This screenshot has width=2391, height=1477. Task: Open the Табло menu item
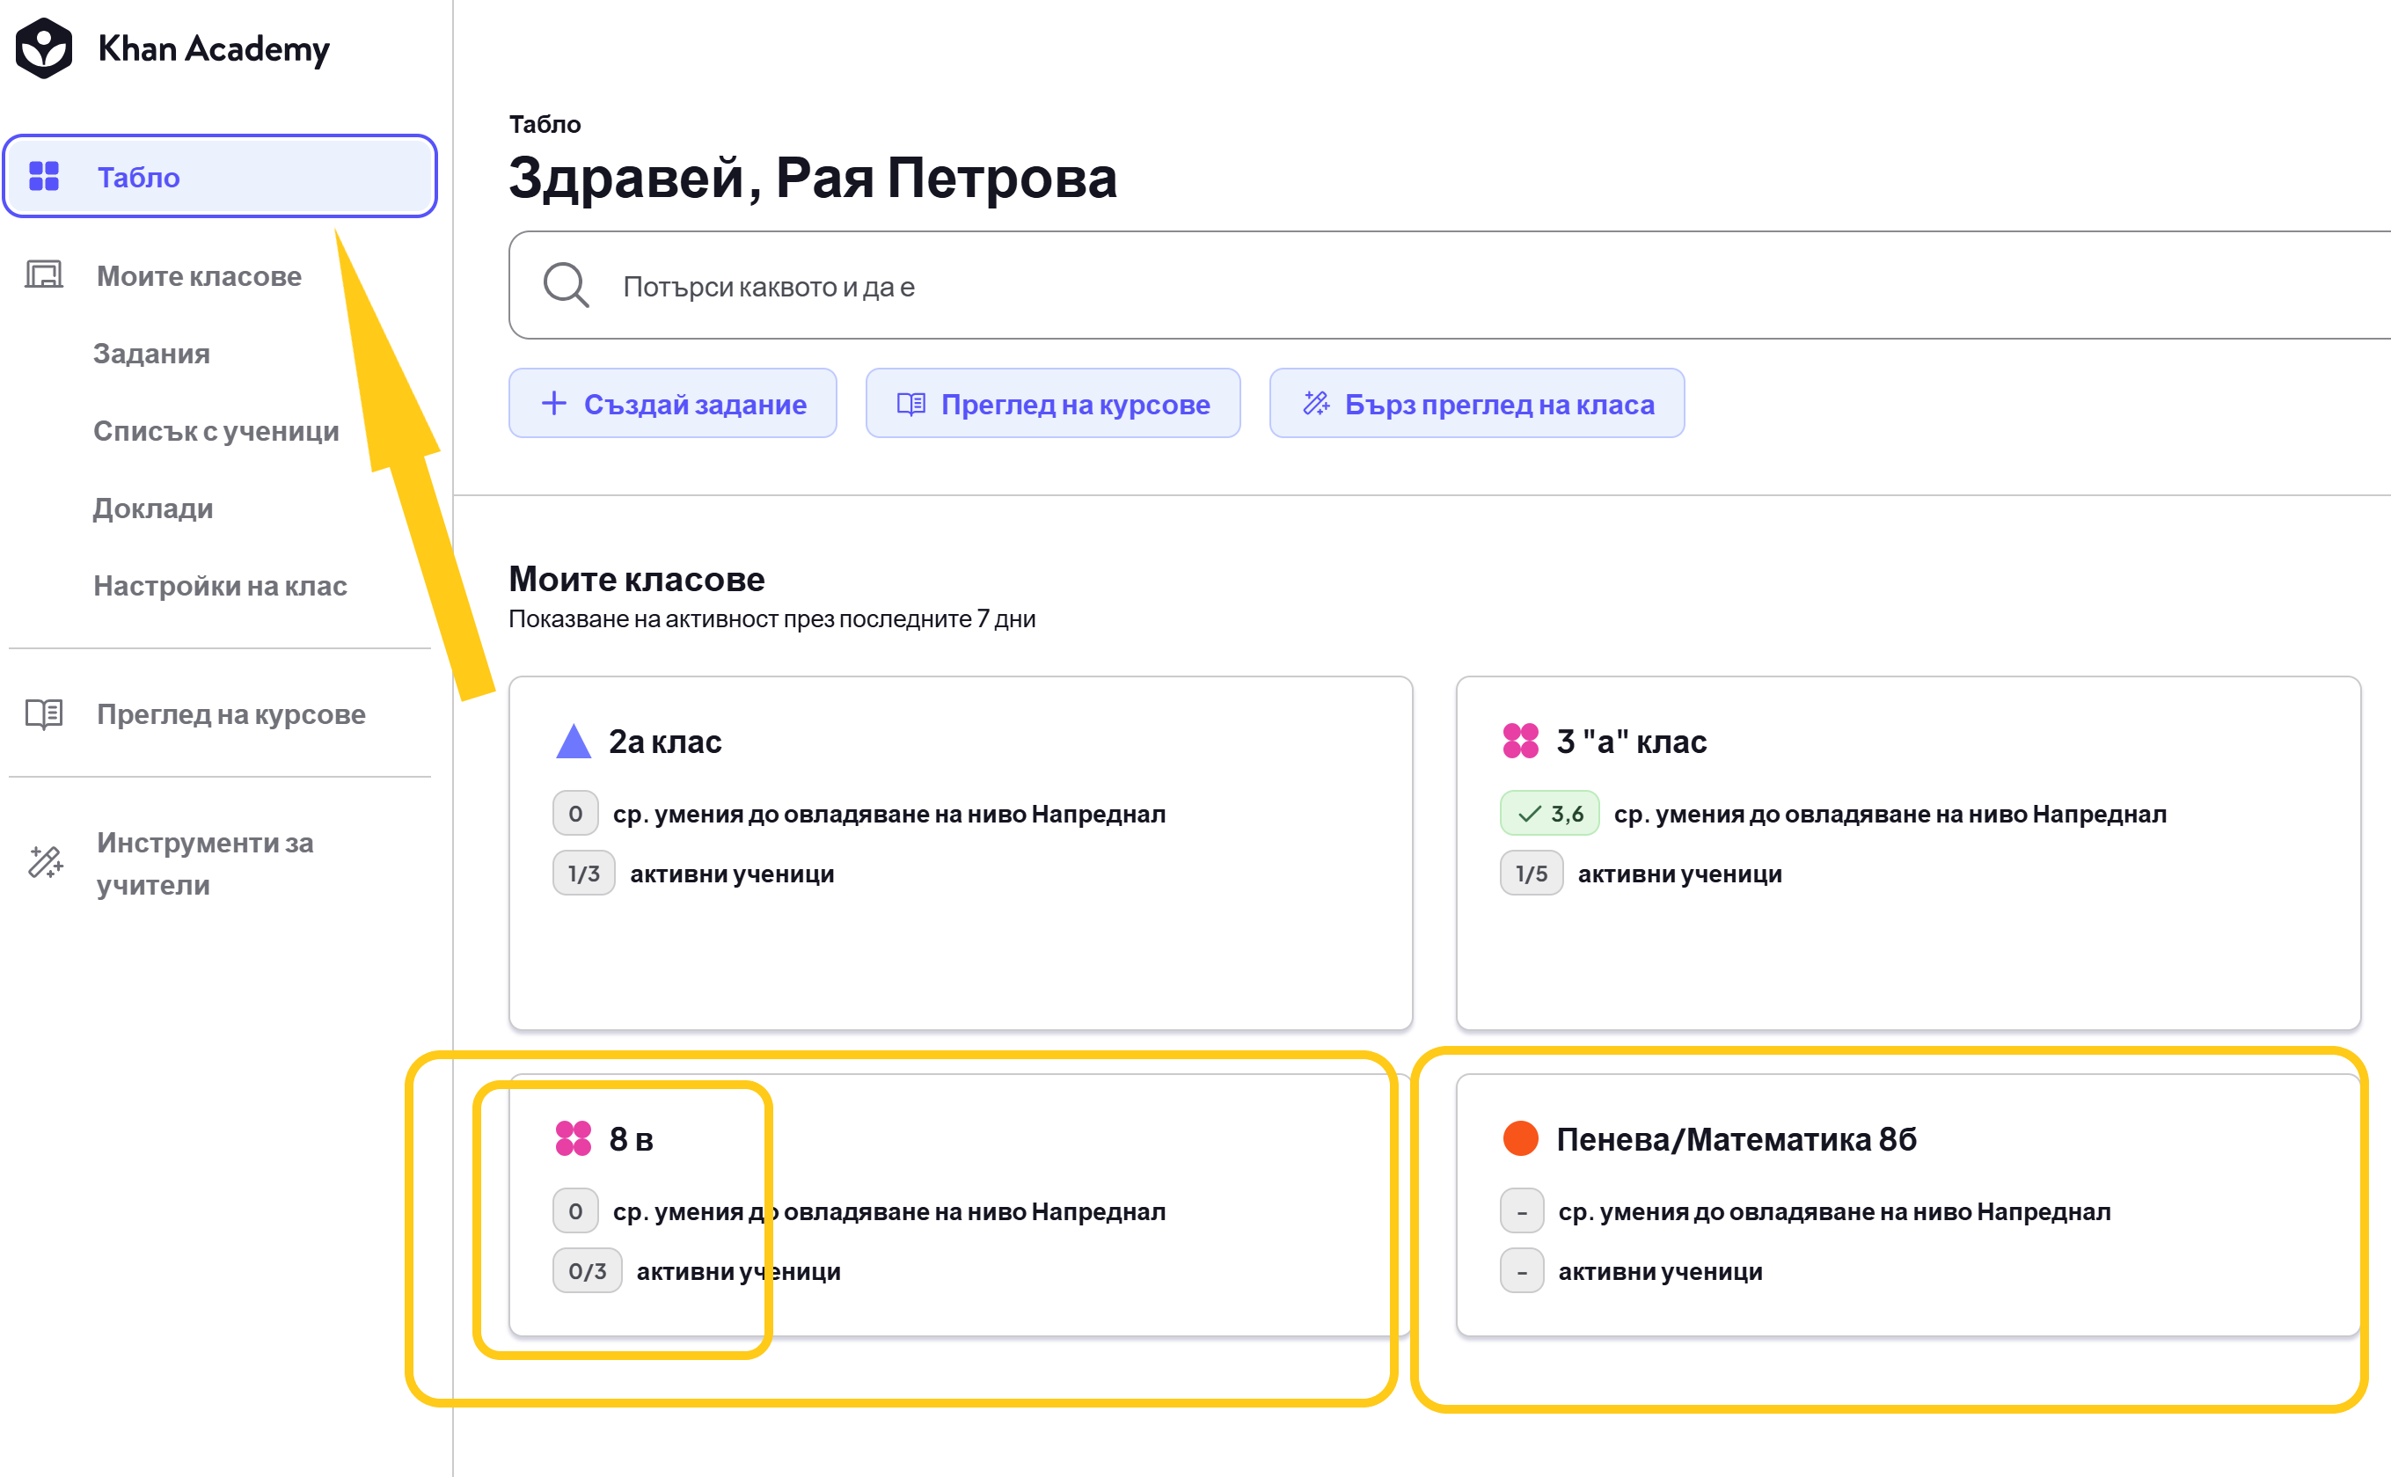[220, 176]
